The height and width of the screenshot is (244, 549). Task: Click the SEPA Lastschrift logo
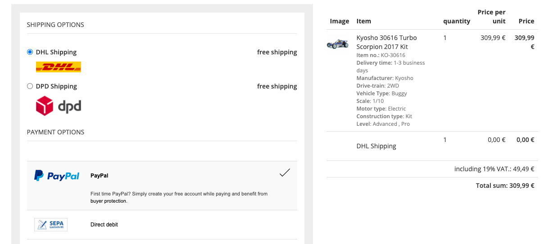51,224
